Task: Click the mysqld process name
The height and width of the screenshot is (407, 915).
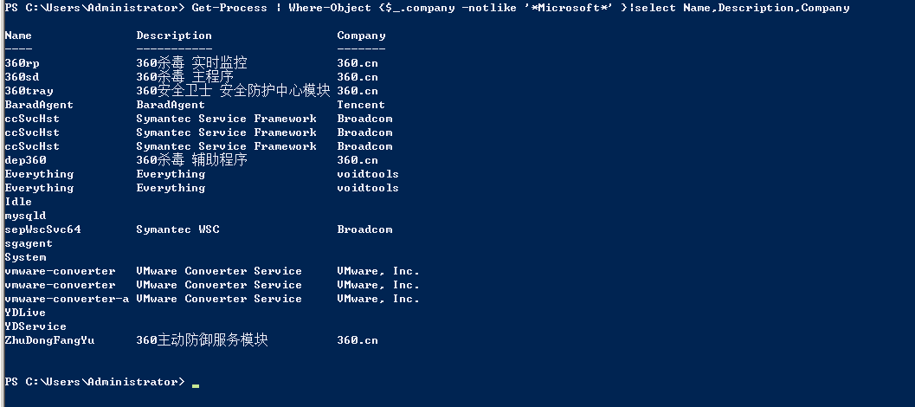Action: click(x=25, y=216)
